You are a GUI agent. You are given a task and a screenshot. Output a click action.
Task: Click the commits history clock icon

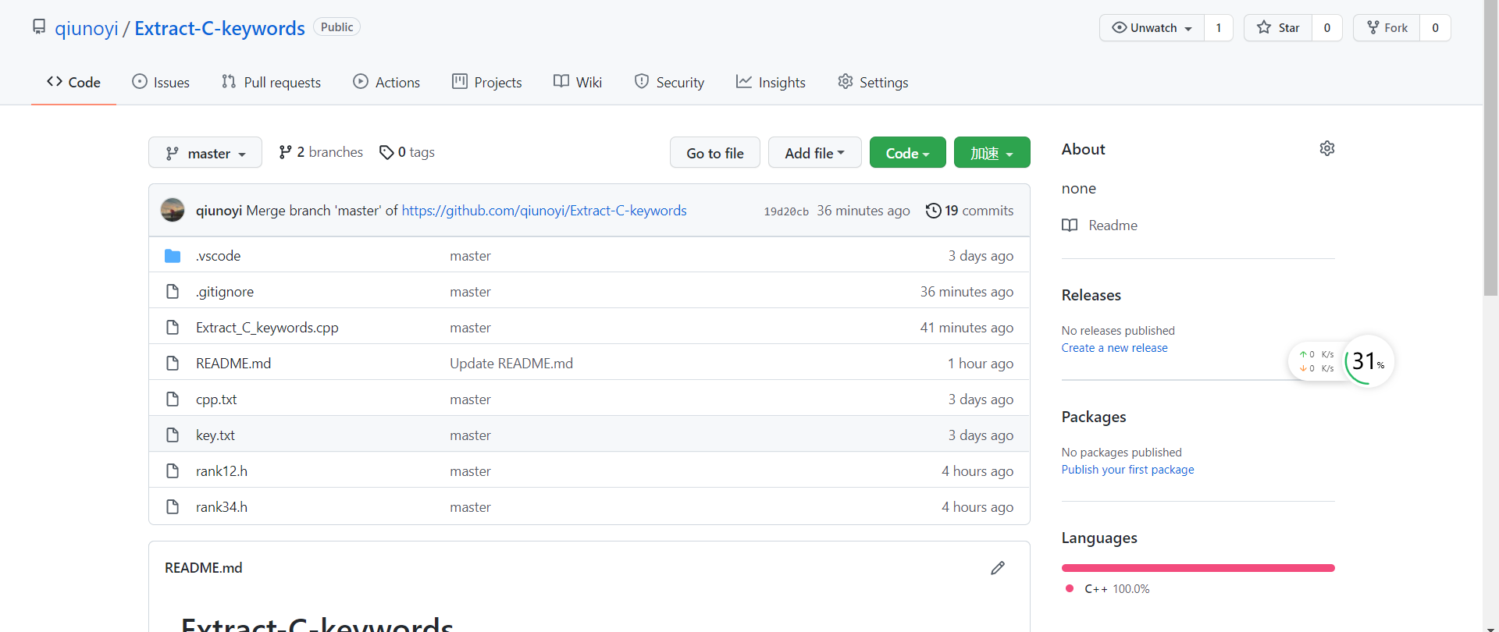[x=933, y=211]
